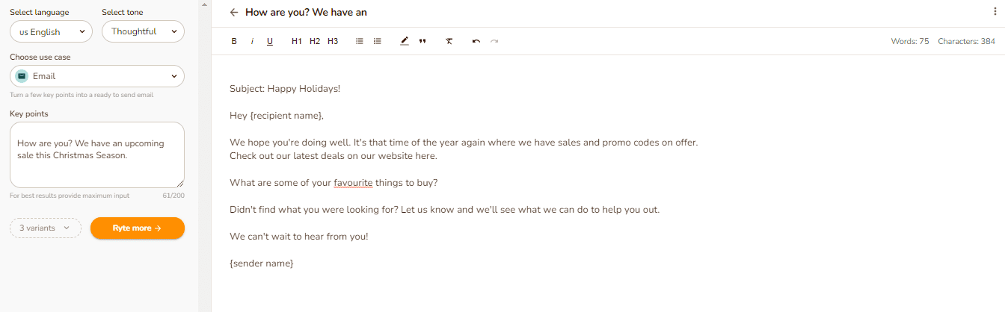Undo the last edit
Image resolution: width=1005 pixels, height=312 pixels.
pyautogui.click(x=476, y=41)
